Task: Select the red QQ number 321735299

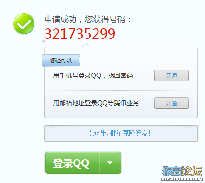Action: coord(80,34)
